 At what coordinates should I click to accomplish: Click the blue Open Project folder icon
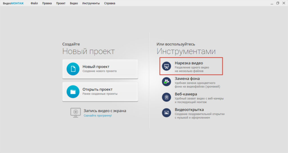(73, 92)
